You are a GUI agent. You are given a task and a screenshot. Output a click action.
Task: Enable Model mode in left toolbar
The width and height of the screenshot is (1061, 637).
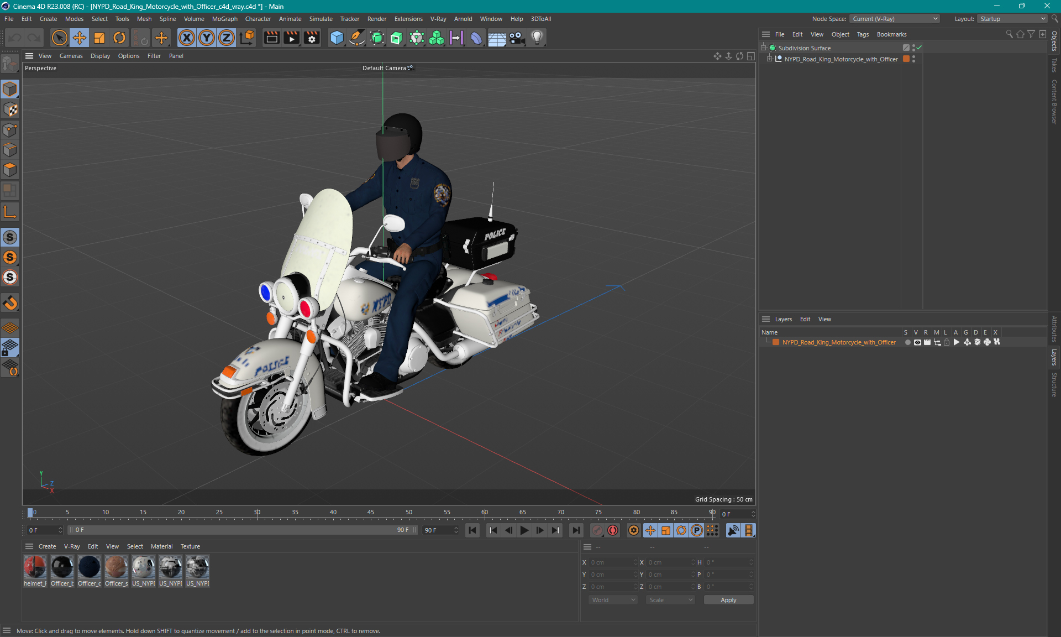click(10, 89)
